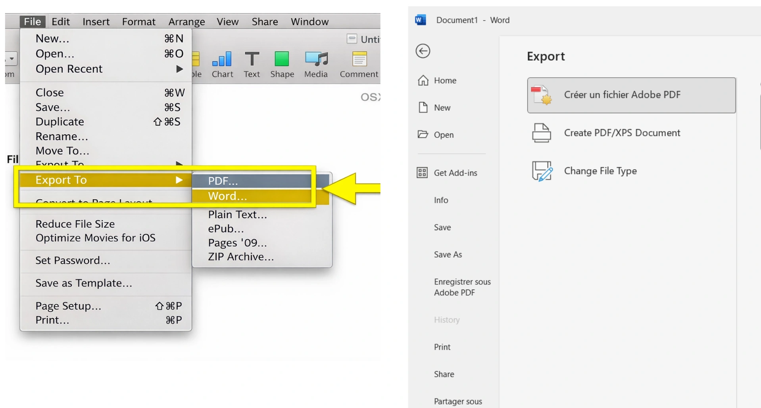Select the Chart tool in the toolbar
The width and height of the screenshot is (761, 408).
[x=222, y=64]
